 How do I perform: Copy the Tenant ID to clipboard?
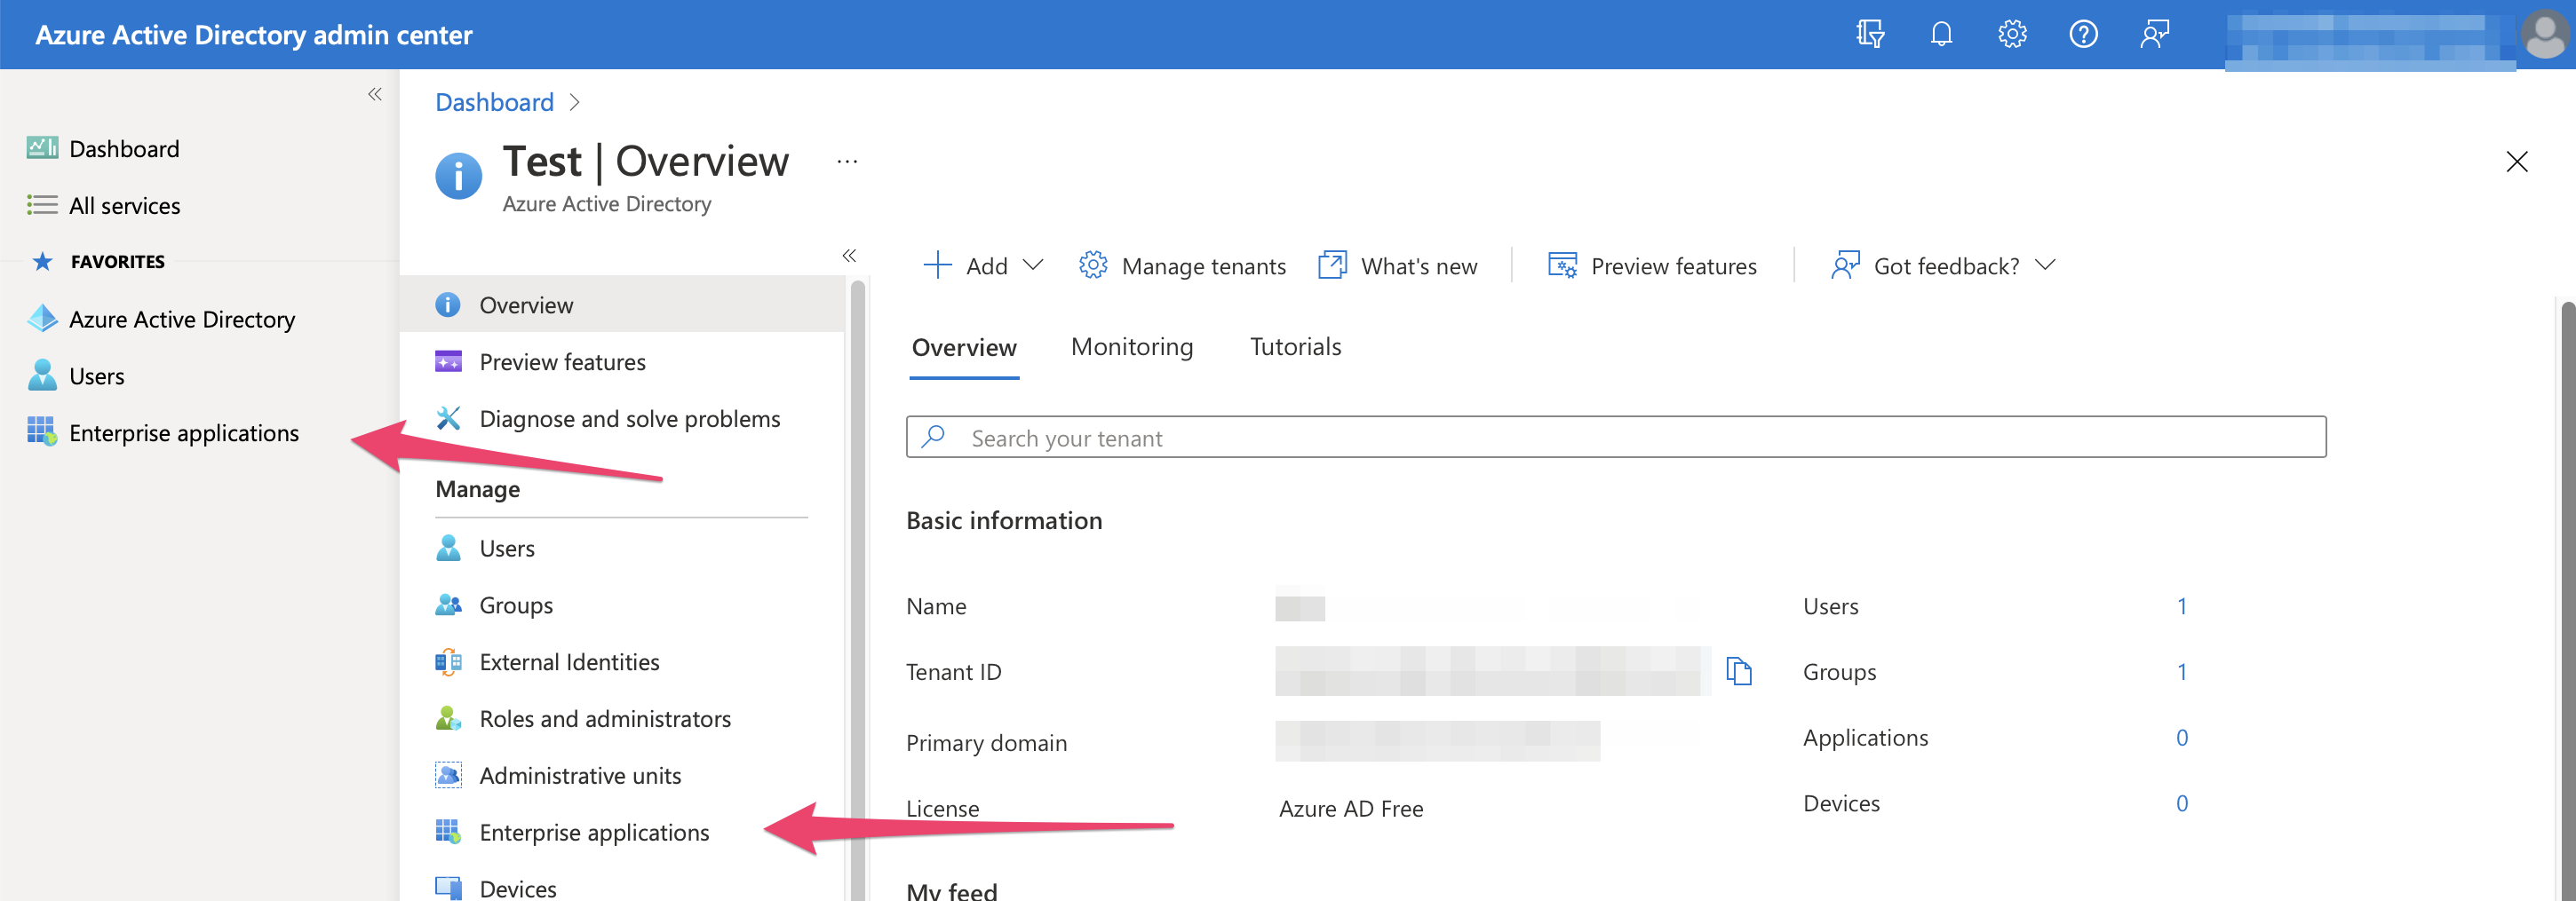[1739, 671]
